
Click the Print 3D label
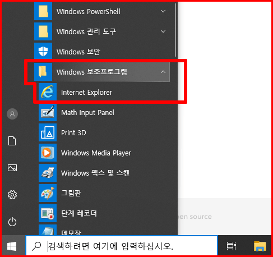pyautogui.click(x=73, y=133)
